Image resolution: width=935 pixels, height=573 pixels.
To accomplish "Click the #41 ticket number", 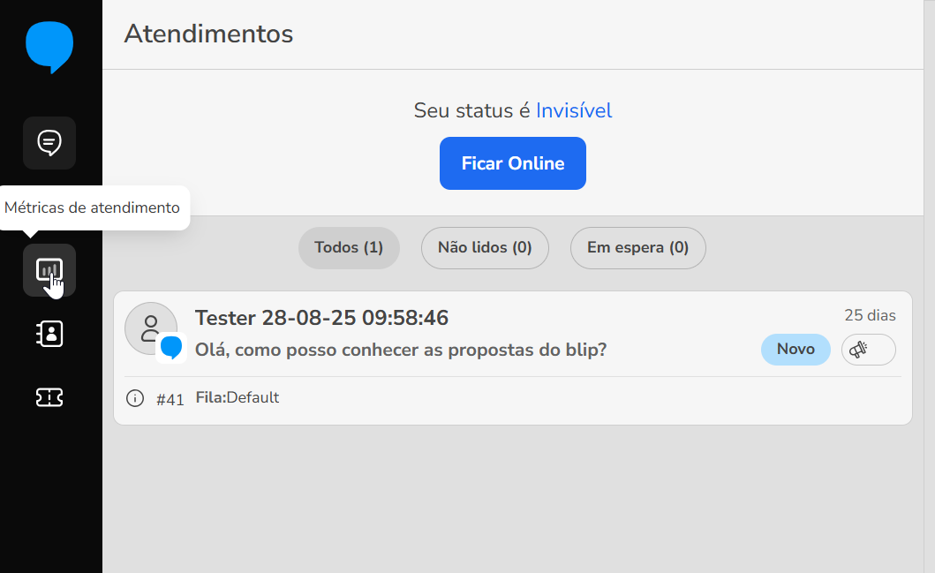I will [x=170, y=399].
